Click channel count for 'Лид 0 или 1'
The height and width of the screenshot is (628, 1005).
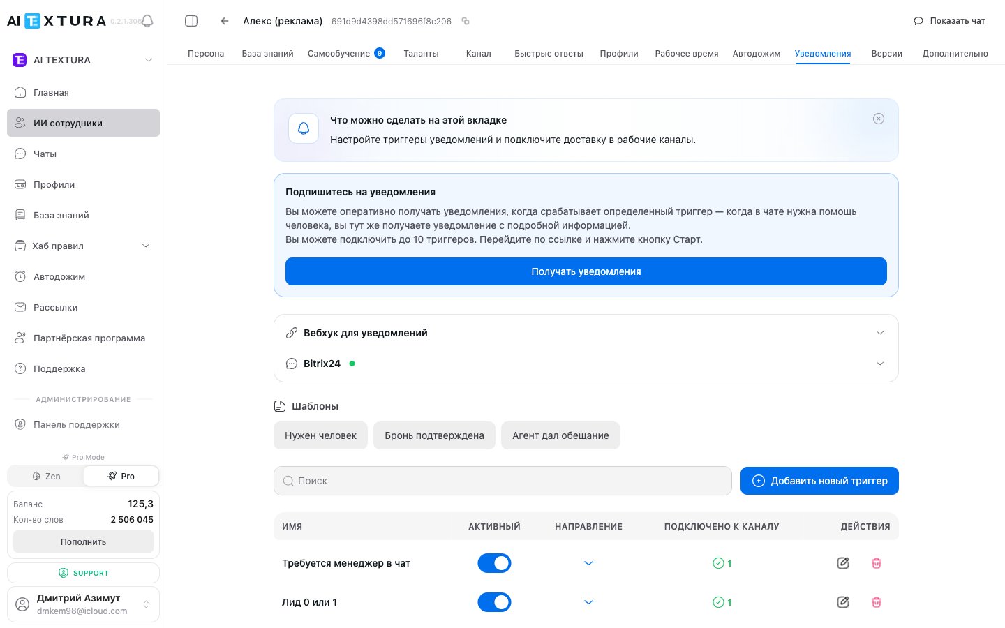coord(722,602)
